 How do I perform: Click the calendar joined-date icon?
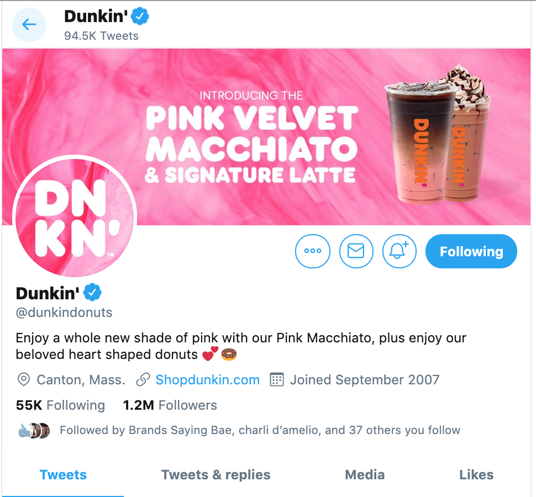tap(276, 380)
